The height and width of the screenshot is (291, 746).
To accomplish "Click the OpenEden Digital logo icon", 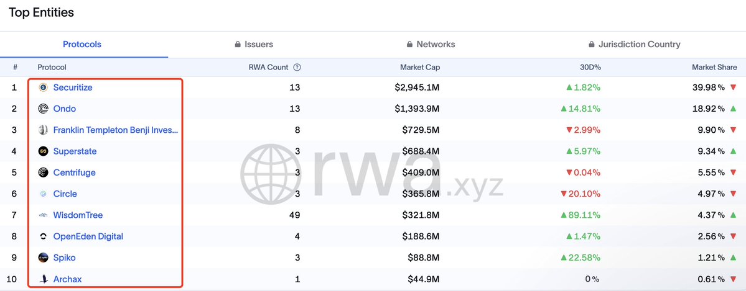I will pos(44,236).
